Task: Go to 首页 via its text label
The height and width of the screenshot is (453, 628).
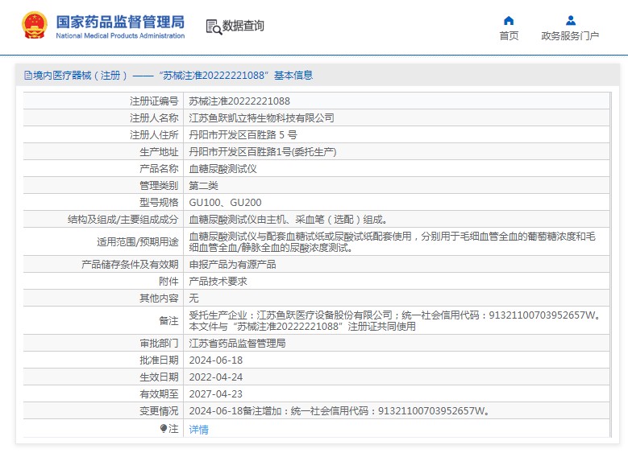Action: tap(509, 36)
